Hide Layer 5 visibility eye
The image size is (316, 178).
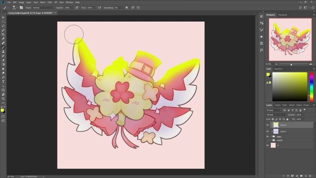(x=268, y=132)
